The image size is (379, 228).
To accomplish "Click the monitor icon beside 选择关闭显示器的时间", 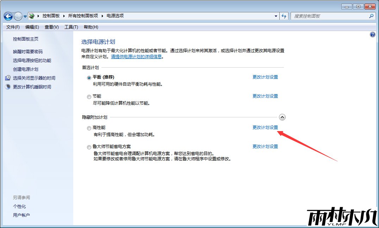I will click(x=8, y=78).
